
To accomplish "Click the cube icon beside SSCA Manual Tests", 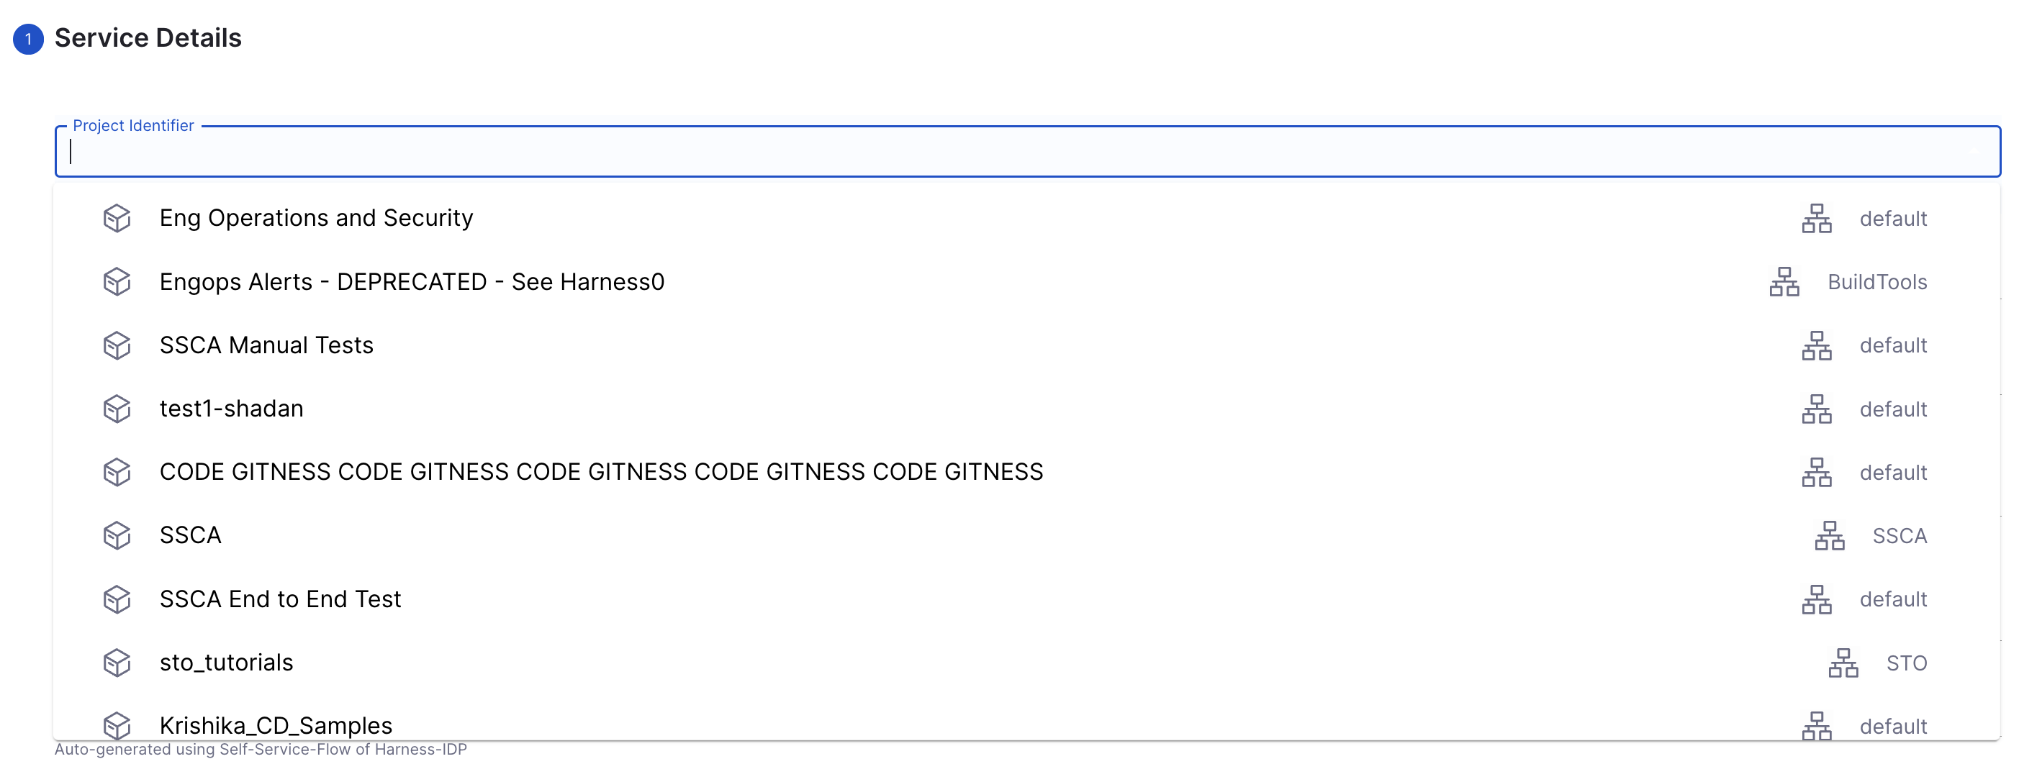I will (x=117, y=345).
